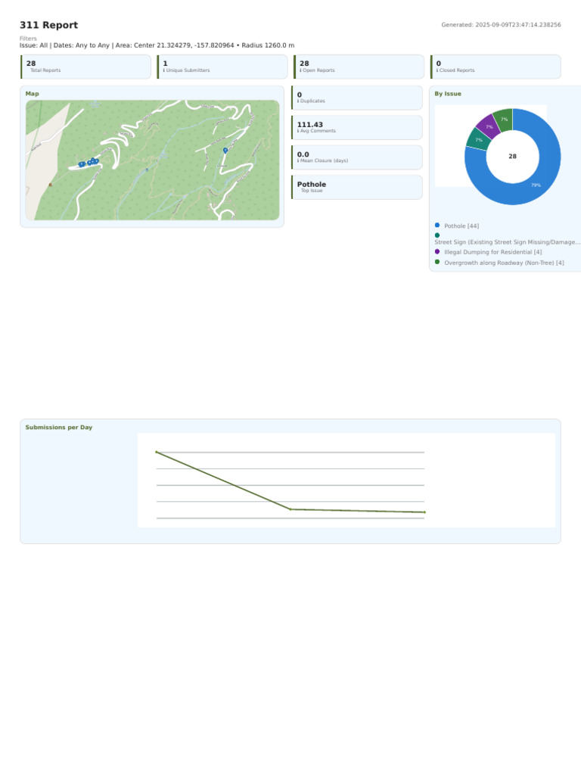The image size is (581, 775).
Task: Click the info icon beside Unique Submitters
Action: pos(164,70)
